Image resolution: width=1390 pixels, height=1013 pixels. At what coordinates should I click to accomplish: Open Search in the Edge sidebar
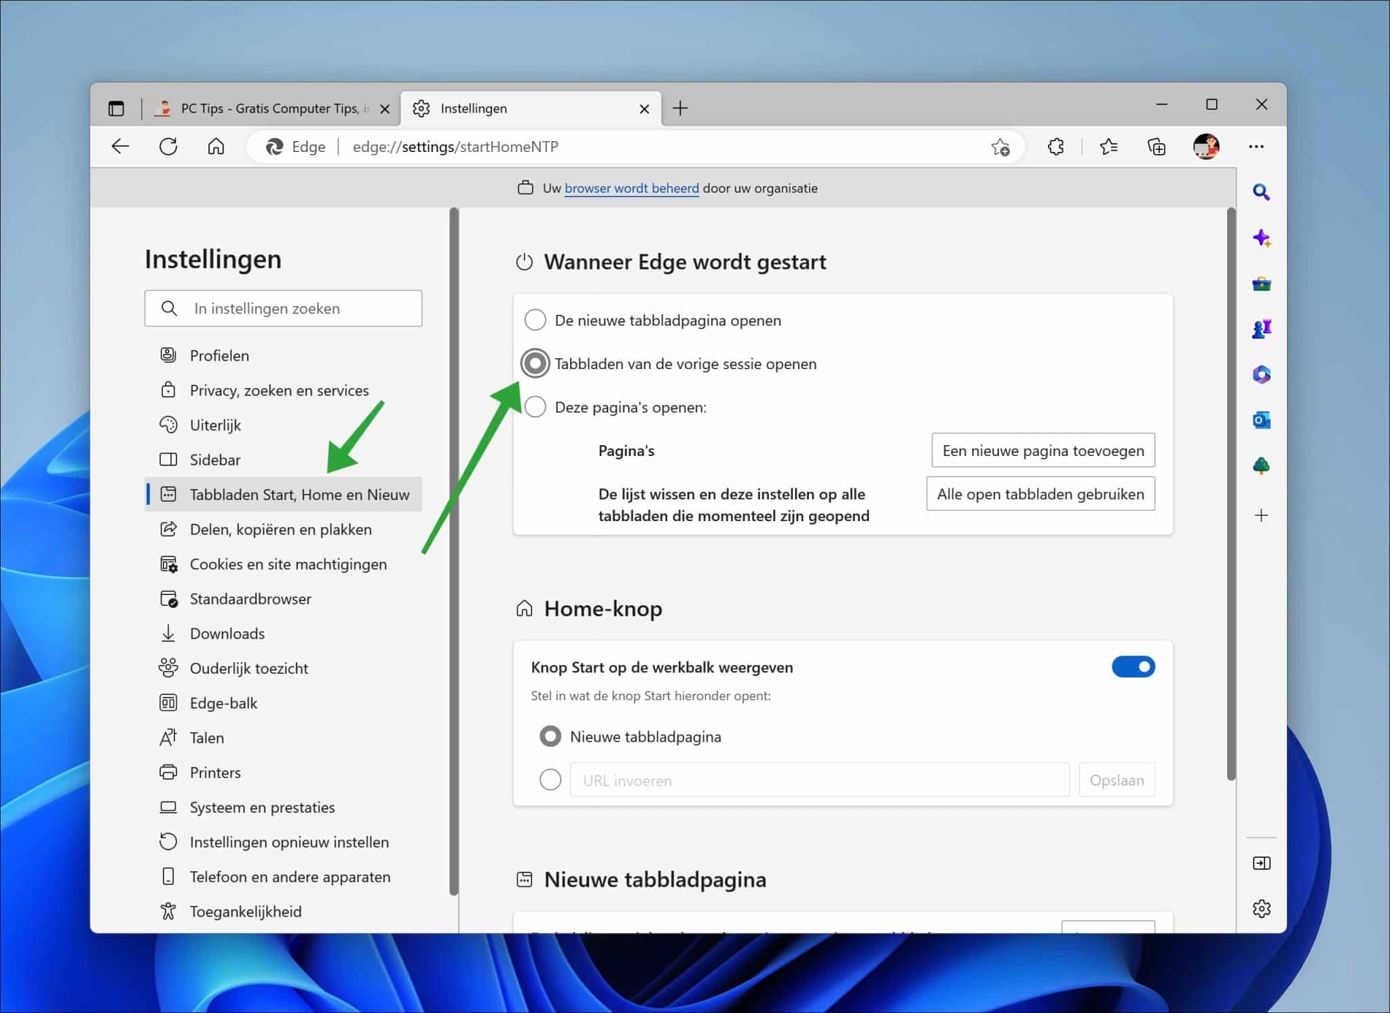1262,192
